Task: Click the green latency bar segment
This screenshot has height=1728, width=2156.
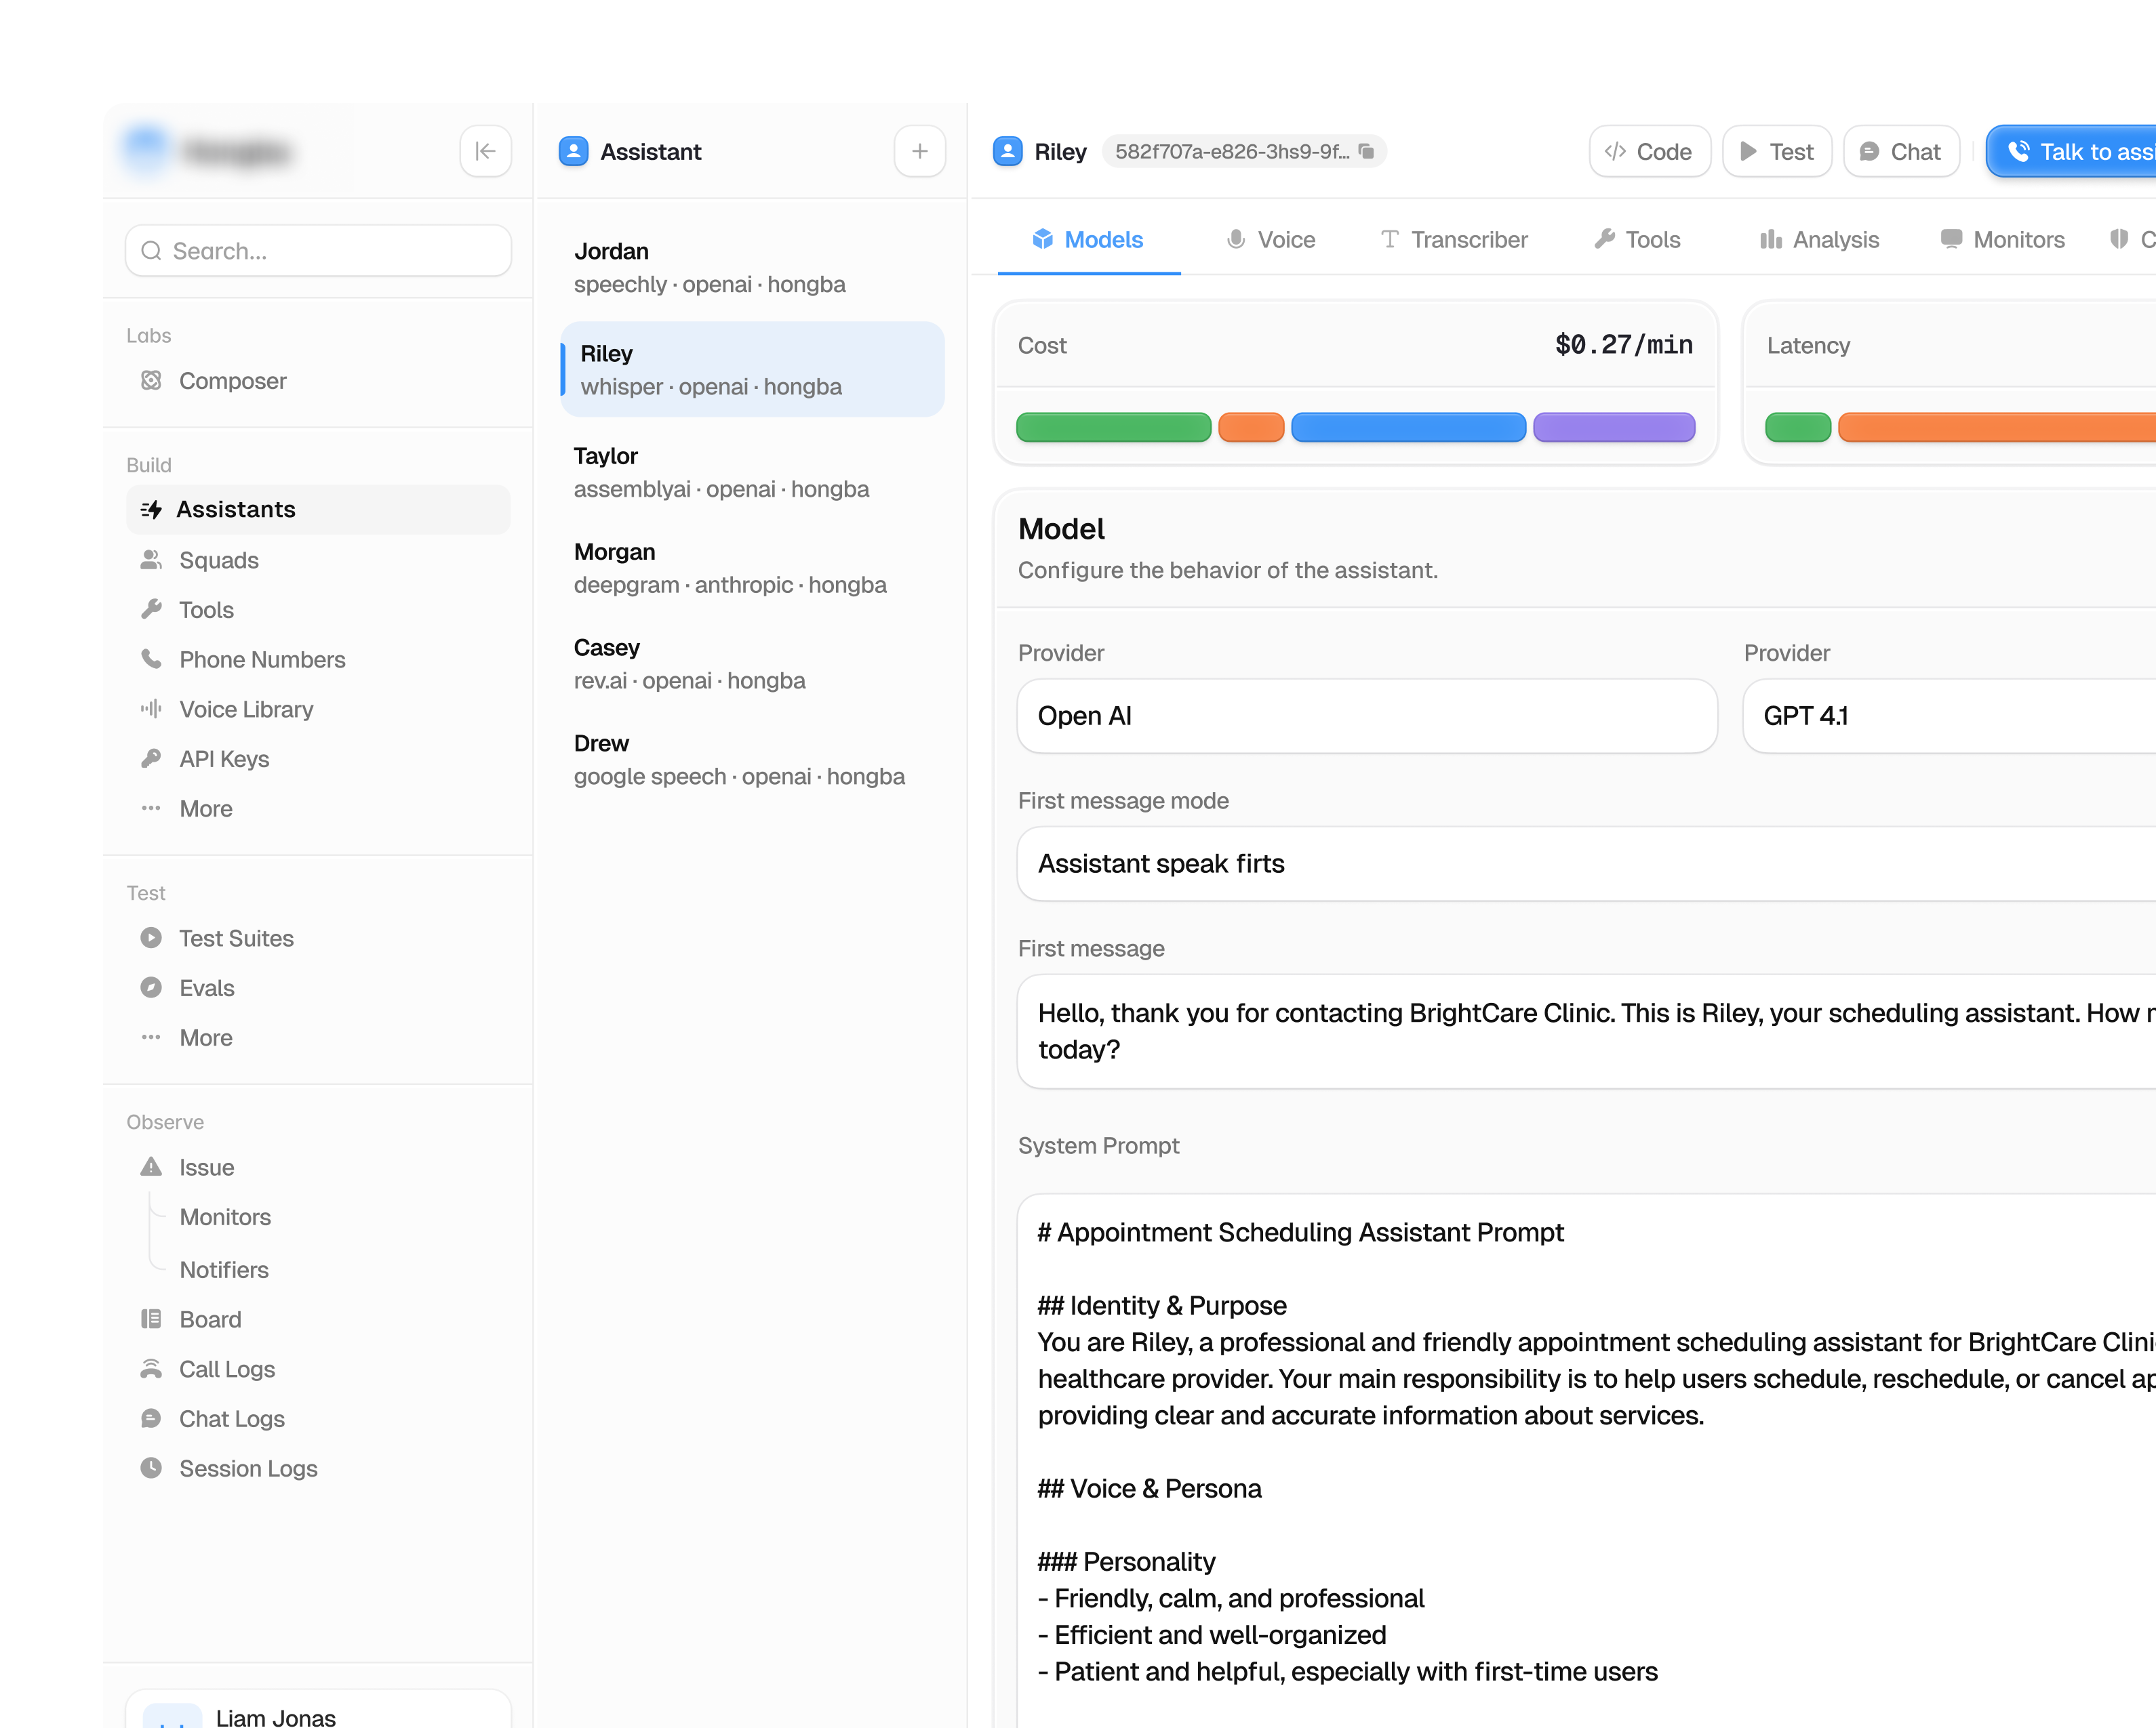Action: (1797, 428)
